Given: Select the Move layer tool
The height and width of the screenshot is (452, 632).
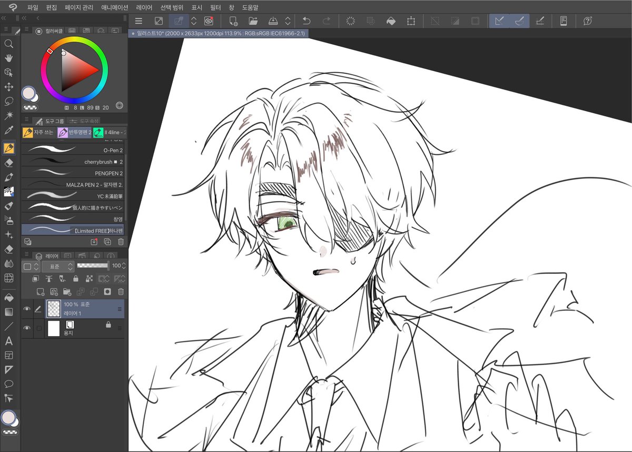Looking at the screenshot, I should coord(9,87).
